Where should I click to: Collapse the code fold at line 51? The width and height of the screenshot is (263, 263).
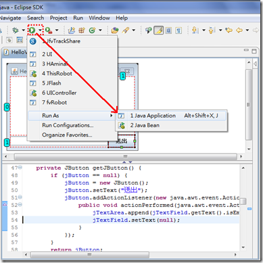click(x=20, y=197)
